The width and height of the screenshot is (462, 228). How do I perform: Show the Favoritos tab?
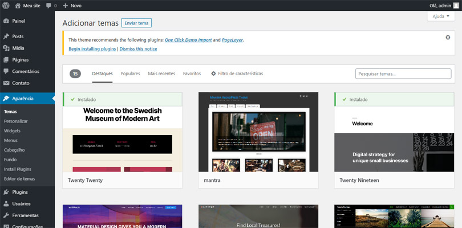click(192, 74)
